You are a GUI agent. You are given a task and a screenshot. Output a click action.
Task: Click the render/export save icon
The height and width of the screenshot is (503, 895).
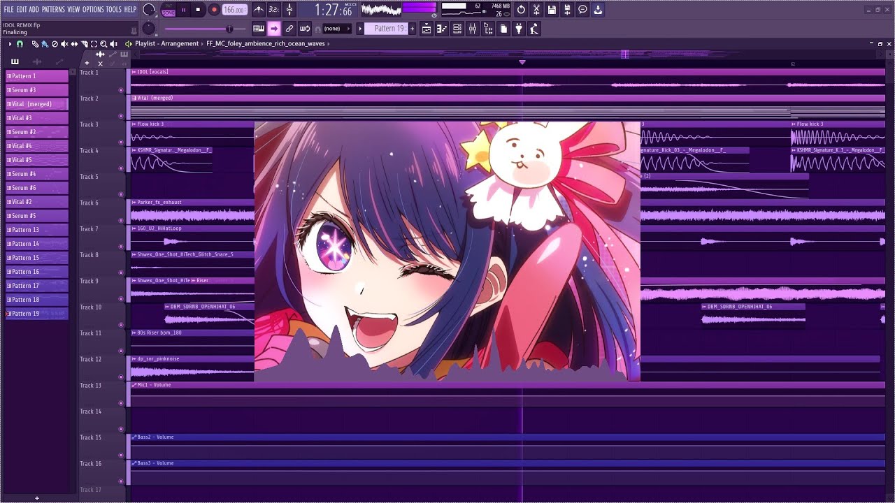(x=567, y=10)
